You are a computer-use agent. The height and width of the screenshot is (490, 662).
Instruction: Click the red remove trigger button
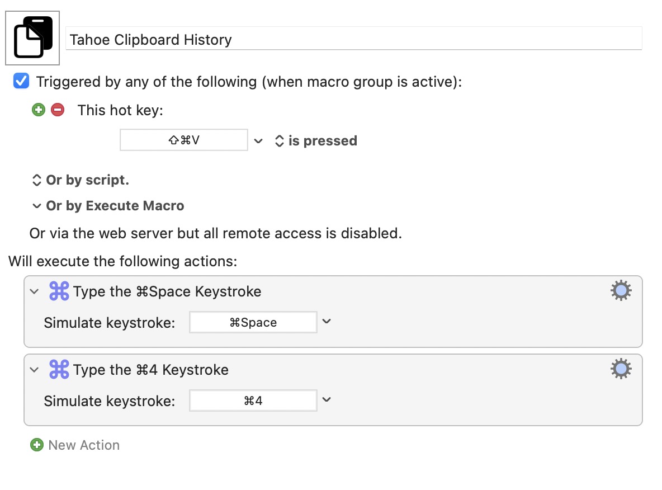pos(57,110)
